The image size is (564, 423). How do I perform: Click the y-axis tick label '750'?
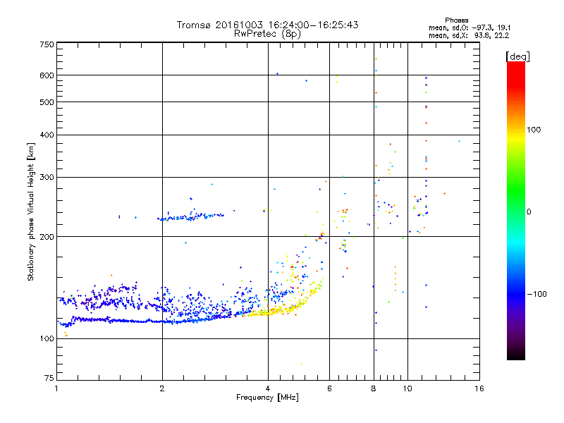tap(47, 44)
